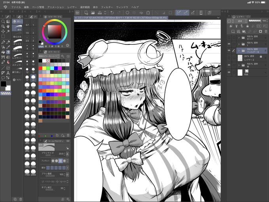Select the Figure line tool
Image resolution: width=269 pixels, height=202 pixels.
coord(3,68)
